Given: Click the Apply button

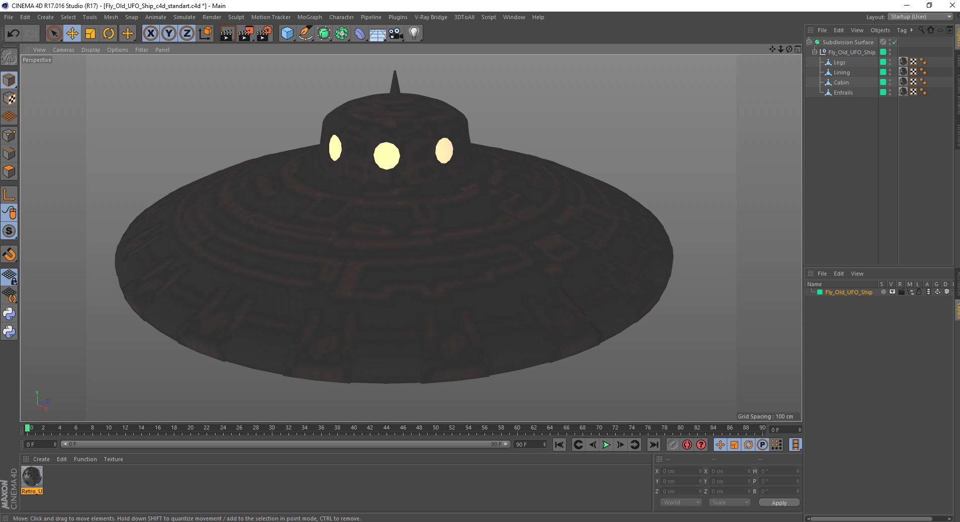Looking at the screenshot, I should [779, 503].
